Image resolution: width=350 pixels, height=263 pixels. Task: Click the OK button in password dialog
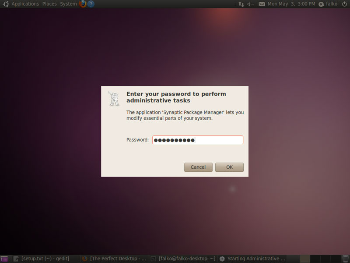pyautogui.click(x=229, y=167)
